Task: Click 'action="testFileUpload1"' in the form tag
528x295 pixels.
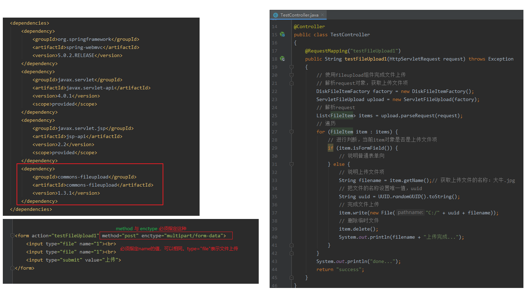Action: click(x=65, y=236)
